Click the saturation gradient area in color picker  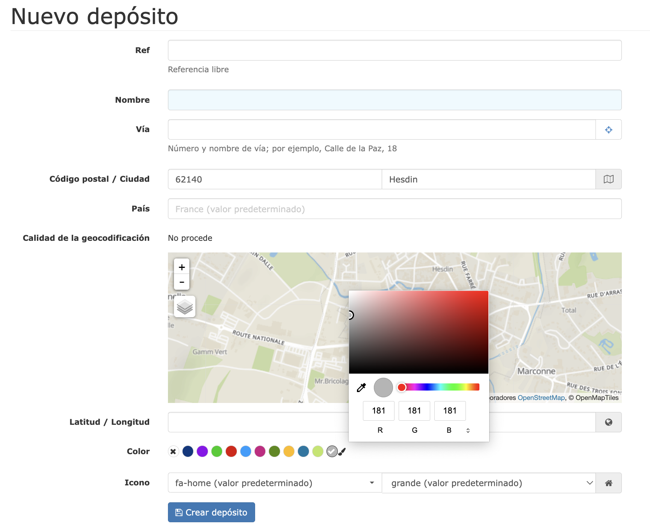[419, 332]
